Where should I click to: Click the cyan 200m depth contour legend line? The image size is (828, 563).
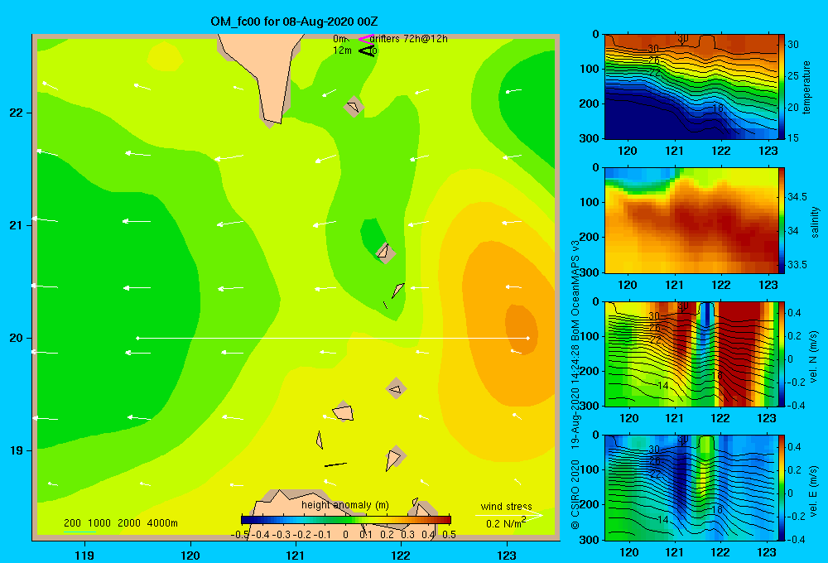[79, 532]
